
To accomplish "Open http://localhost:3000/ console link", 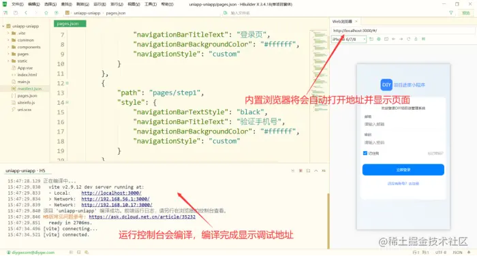I will pyautogui.click(x=111, y=193).
